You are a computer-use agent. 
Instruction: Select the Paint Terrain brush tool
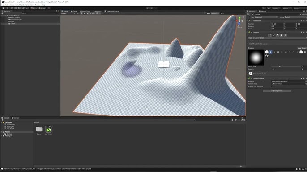[x=274, y=35]
